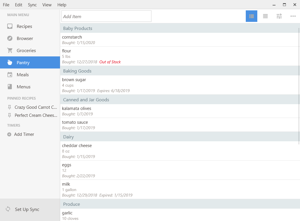Minimize the application window
This screenshot has width=300, height=221.
coord(274,5)
